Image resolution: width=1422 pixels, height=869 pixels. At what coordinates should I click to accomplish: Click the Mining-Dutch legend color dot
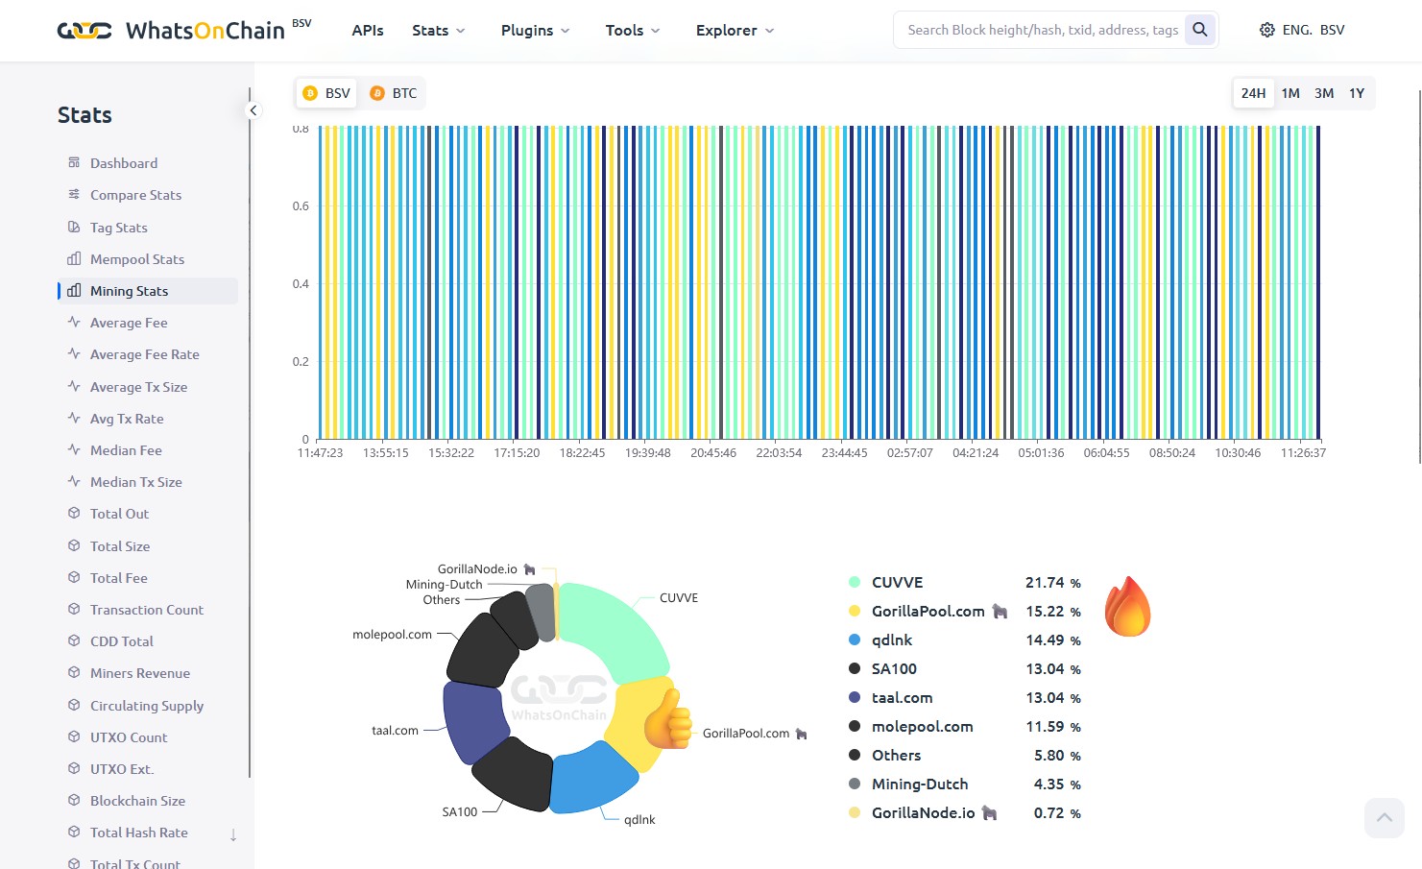pos(855,785)
